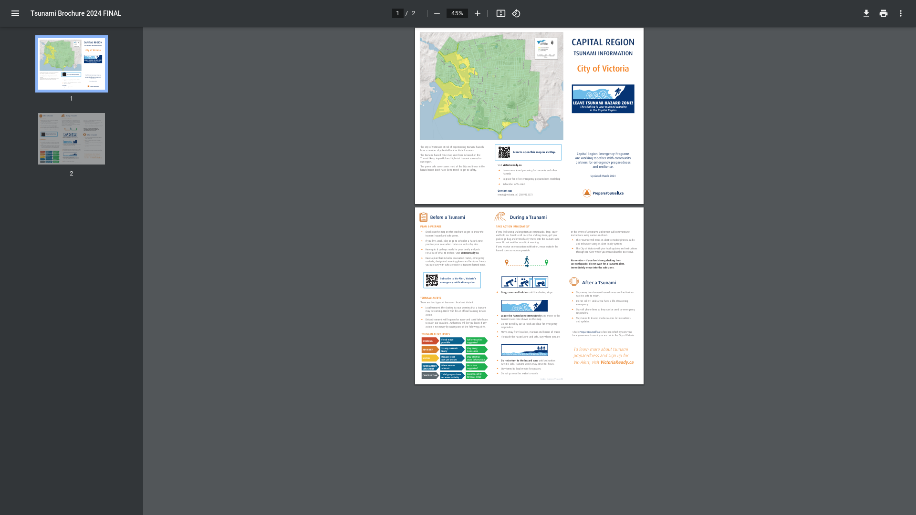Viewport: 916px width, 515px height.
Task: Click the After a Tsunami phone icon
Action: [x=574, y=282]
